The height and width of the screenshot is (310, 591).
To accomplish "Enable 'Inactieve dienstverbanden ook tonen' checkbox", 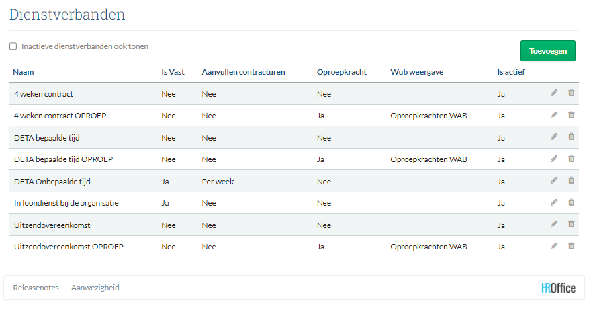I will [13, 47].
